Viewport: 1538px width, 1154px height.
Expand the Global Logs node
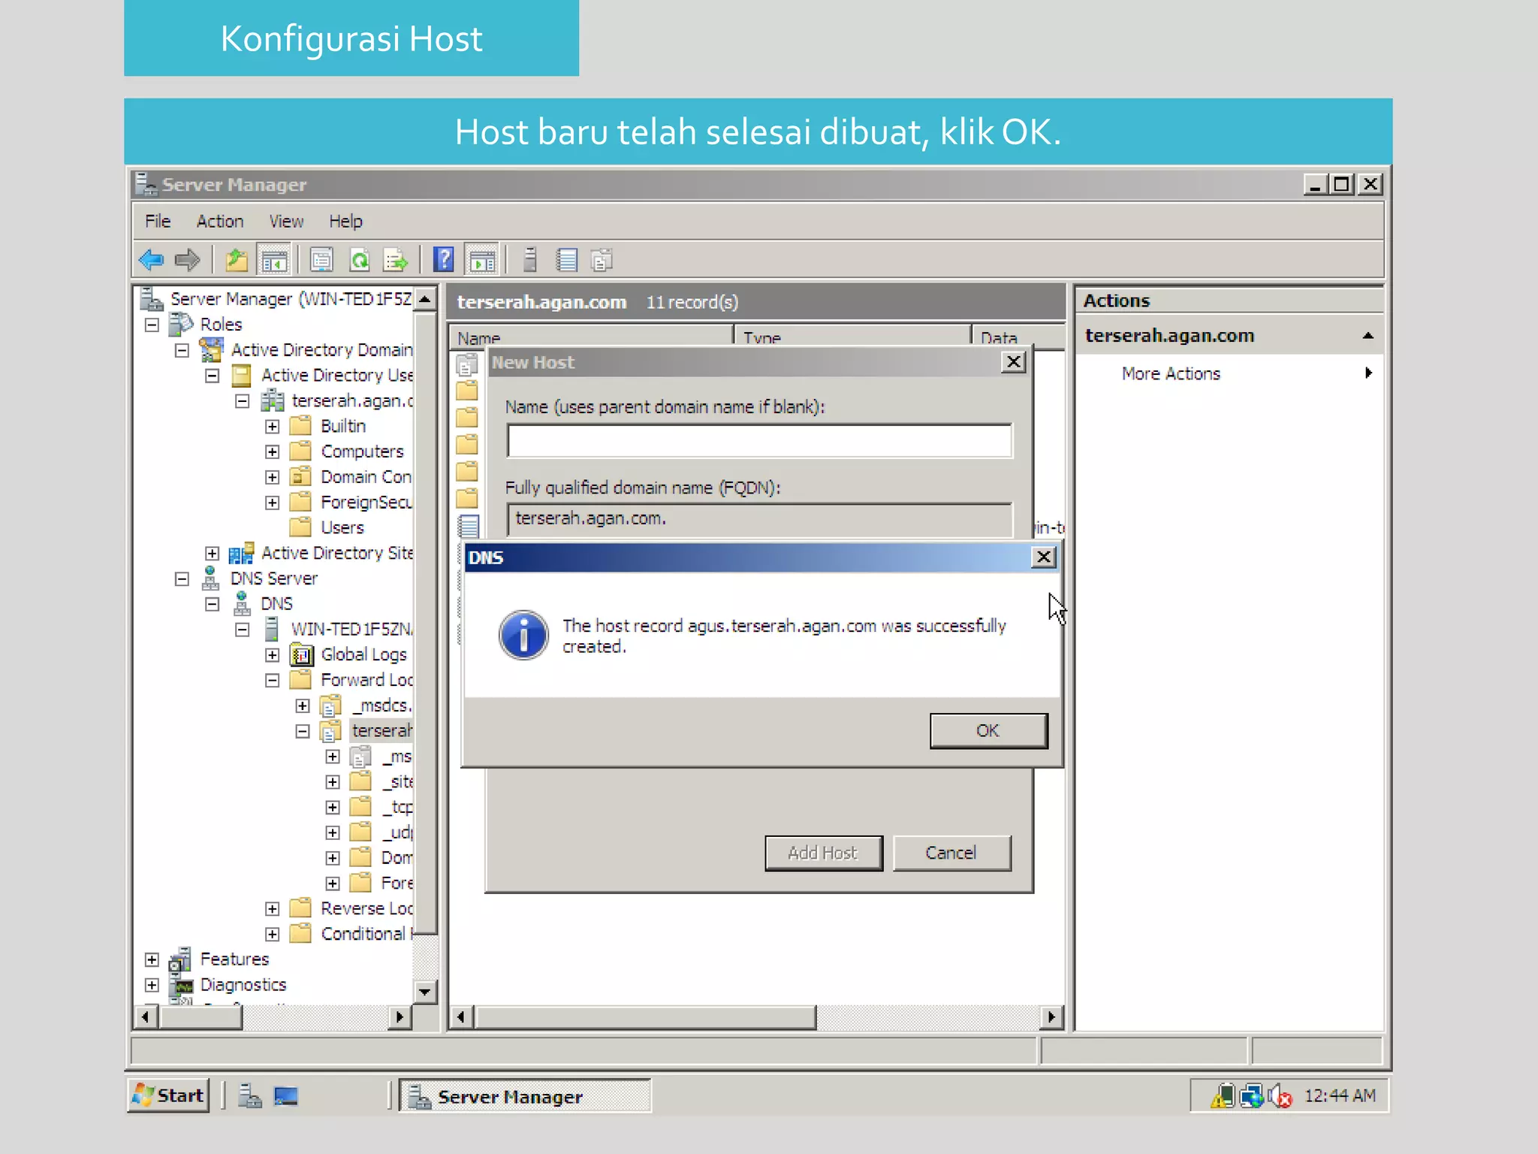272,655
